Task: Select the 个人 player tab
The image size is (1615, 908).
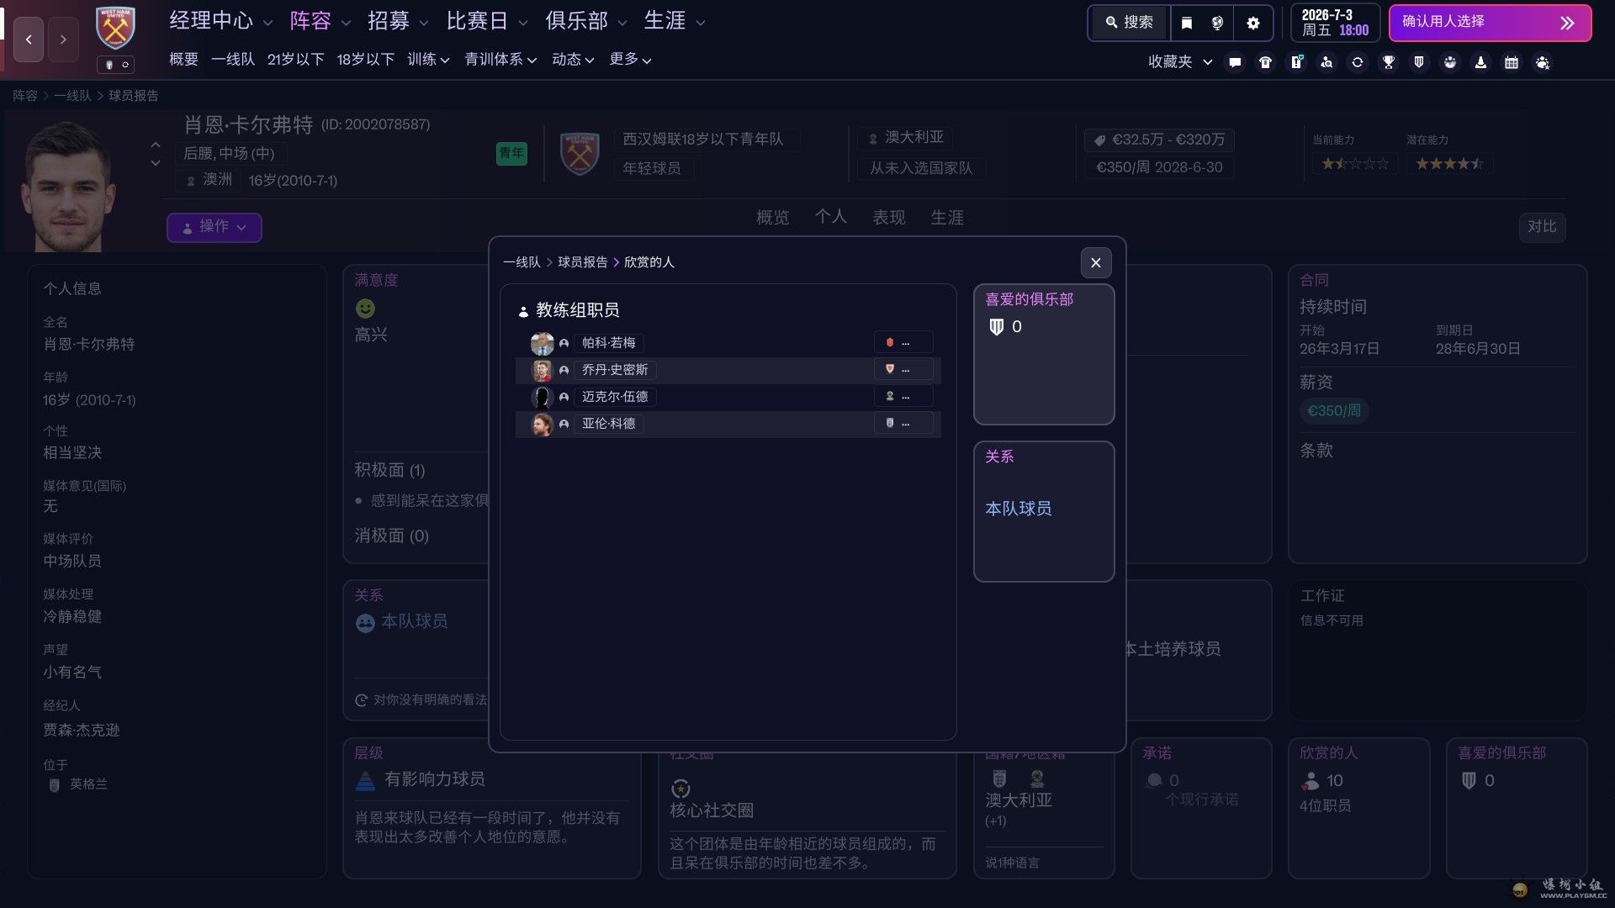Action: click(x=831, y=218)
